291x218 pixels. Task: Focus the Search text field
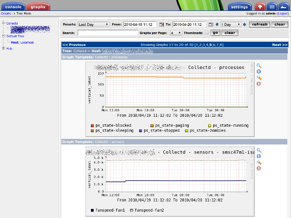(108, 33)
